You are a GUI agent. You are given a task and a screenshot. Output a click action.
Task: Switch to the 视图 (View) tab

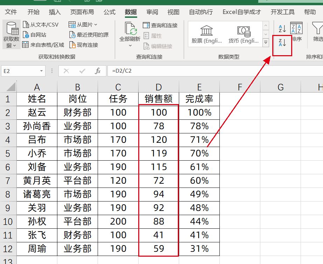(x=174, y=12)
